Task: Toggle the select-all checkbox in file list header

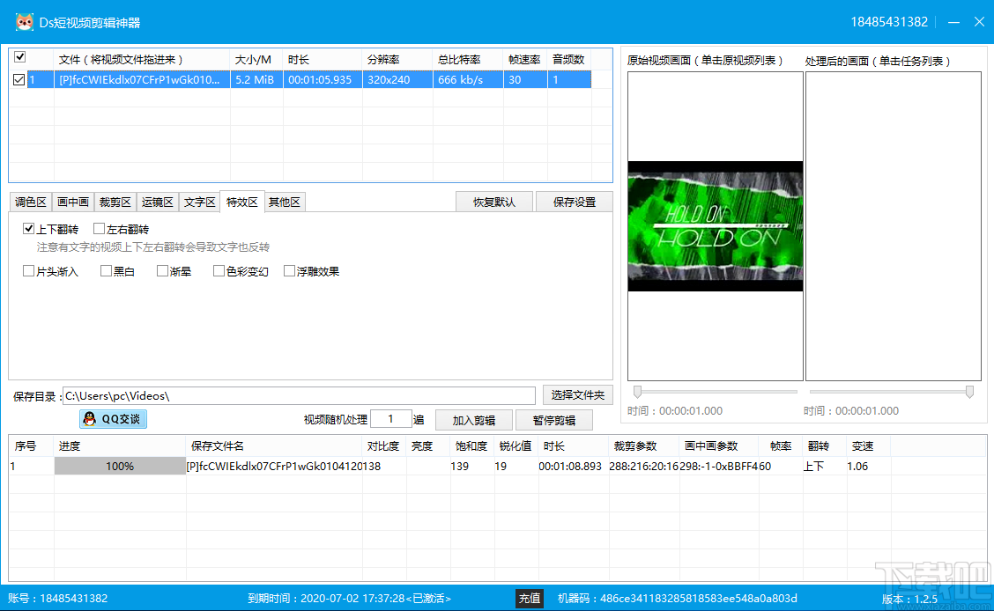Action: [x=19, y=56]
